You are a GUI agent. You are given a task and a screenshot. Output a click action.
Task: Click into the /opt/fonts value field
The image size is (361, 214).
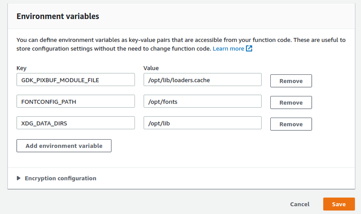click(x=202, y=101)
